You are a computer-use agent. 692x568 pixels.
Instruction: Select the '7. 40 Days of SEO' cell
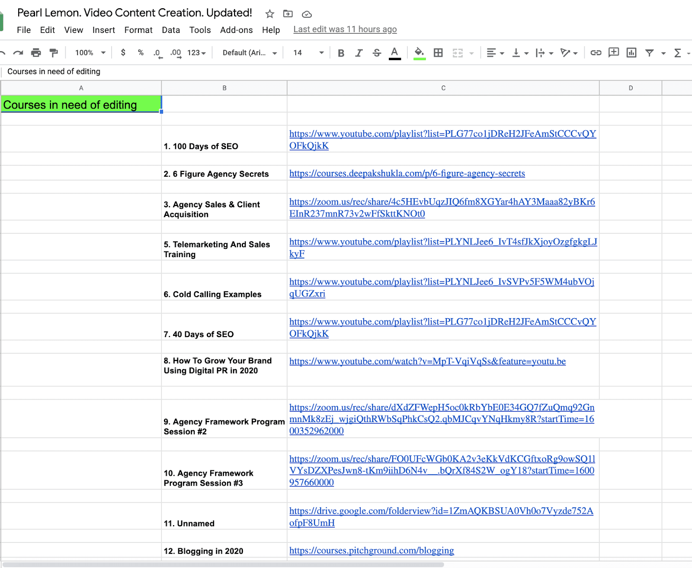click(224, 327)
